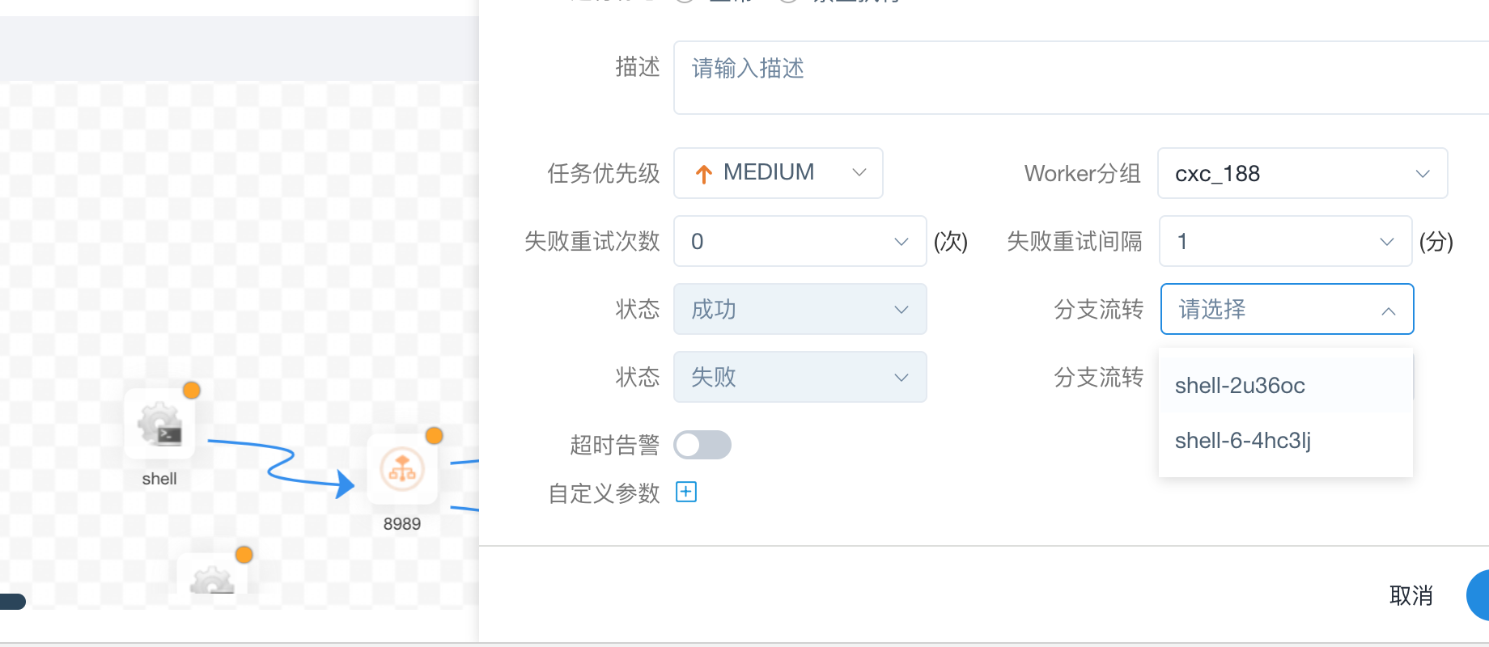Open the failure status dropdown
Screen dimensions: 1489x647
pyautogui.click(x=800, y=377)
